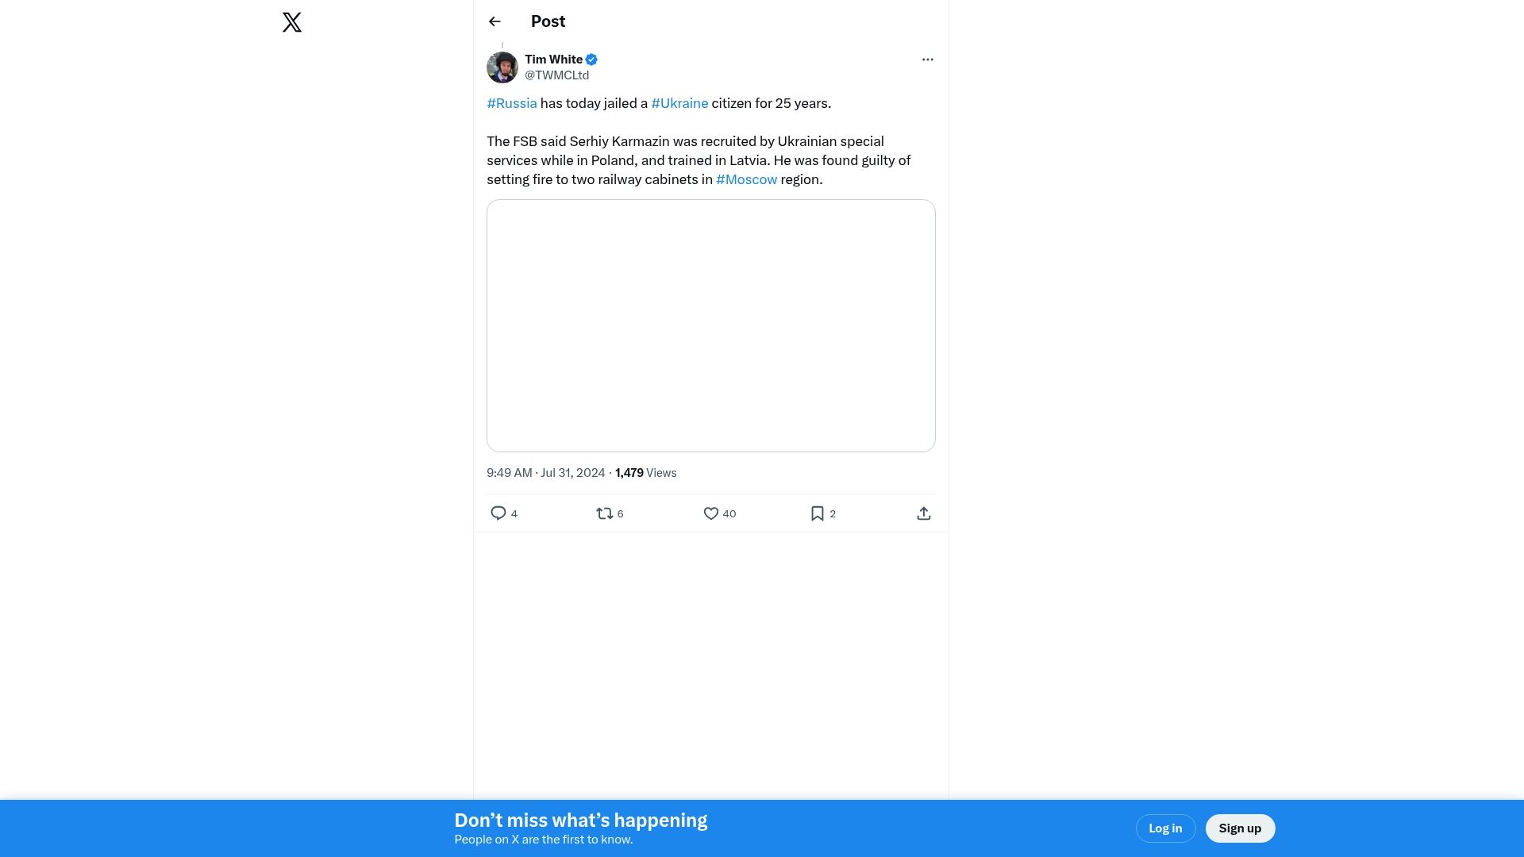Image resolution: width=1524 pixels, height=857 pixels.
Task: Click the @TWMCLtd handle
Action: (x=556, y=75)
